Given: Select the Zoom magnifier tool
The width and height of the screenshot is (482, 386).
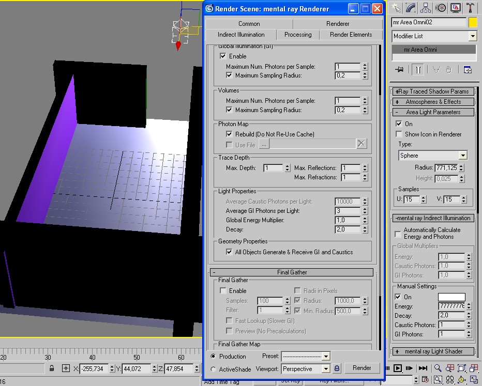Looking at the screenshot, I should [438, 368].
